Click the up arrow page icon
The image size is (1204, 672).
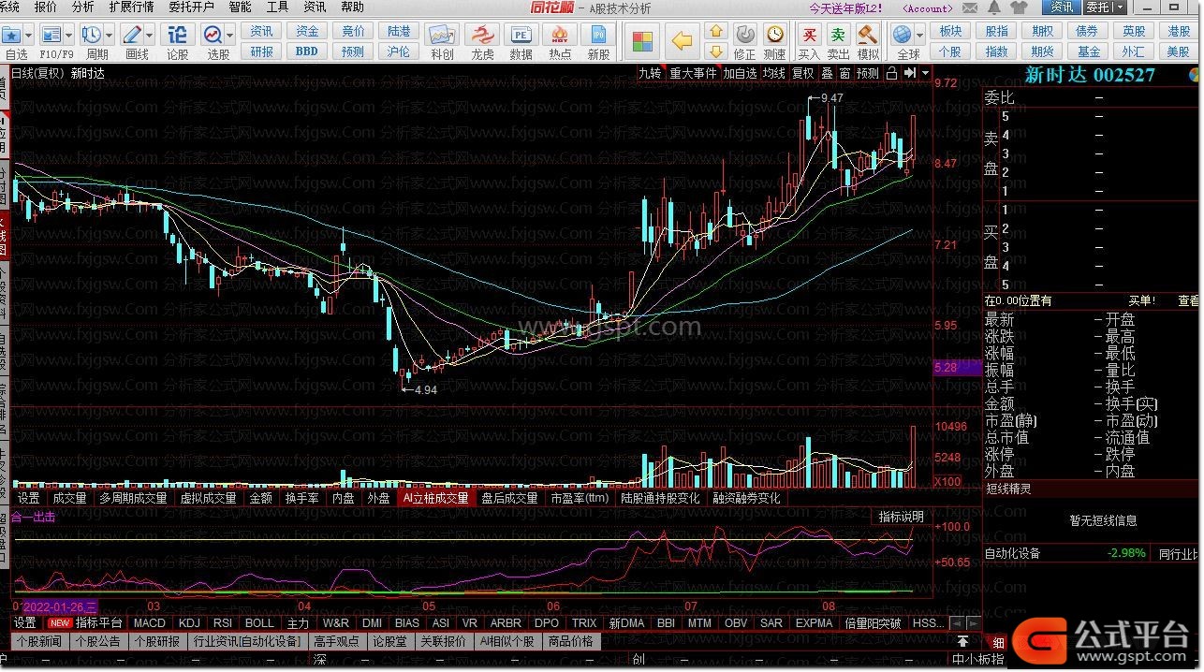pyautogui.click(x=716, y=32)
